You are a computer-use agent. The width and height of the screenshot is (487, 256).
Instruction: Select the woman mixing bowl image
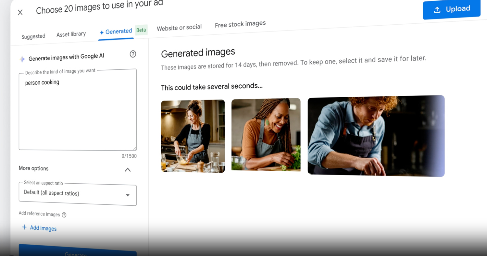[x=193, y=136]
